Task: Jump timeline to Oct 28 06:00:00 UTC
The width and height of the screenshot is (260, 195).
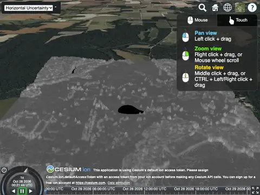Action: [93, 189]
